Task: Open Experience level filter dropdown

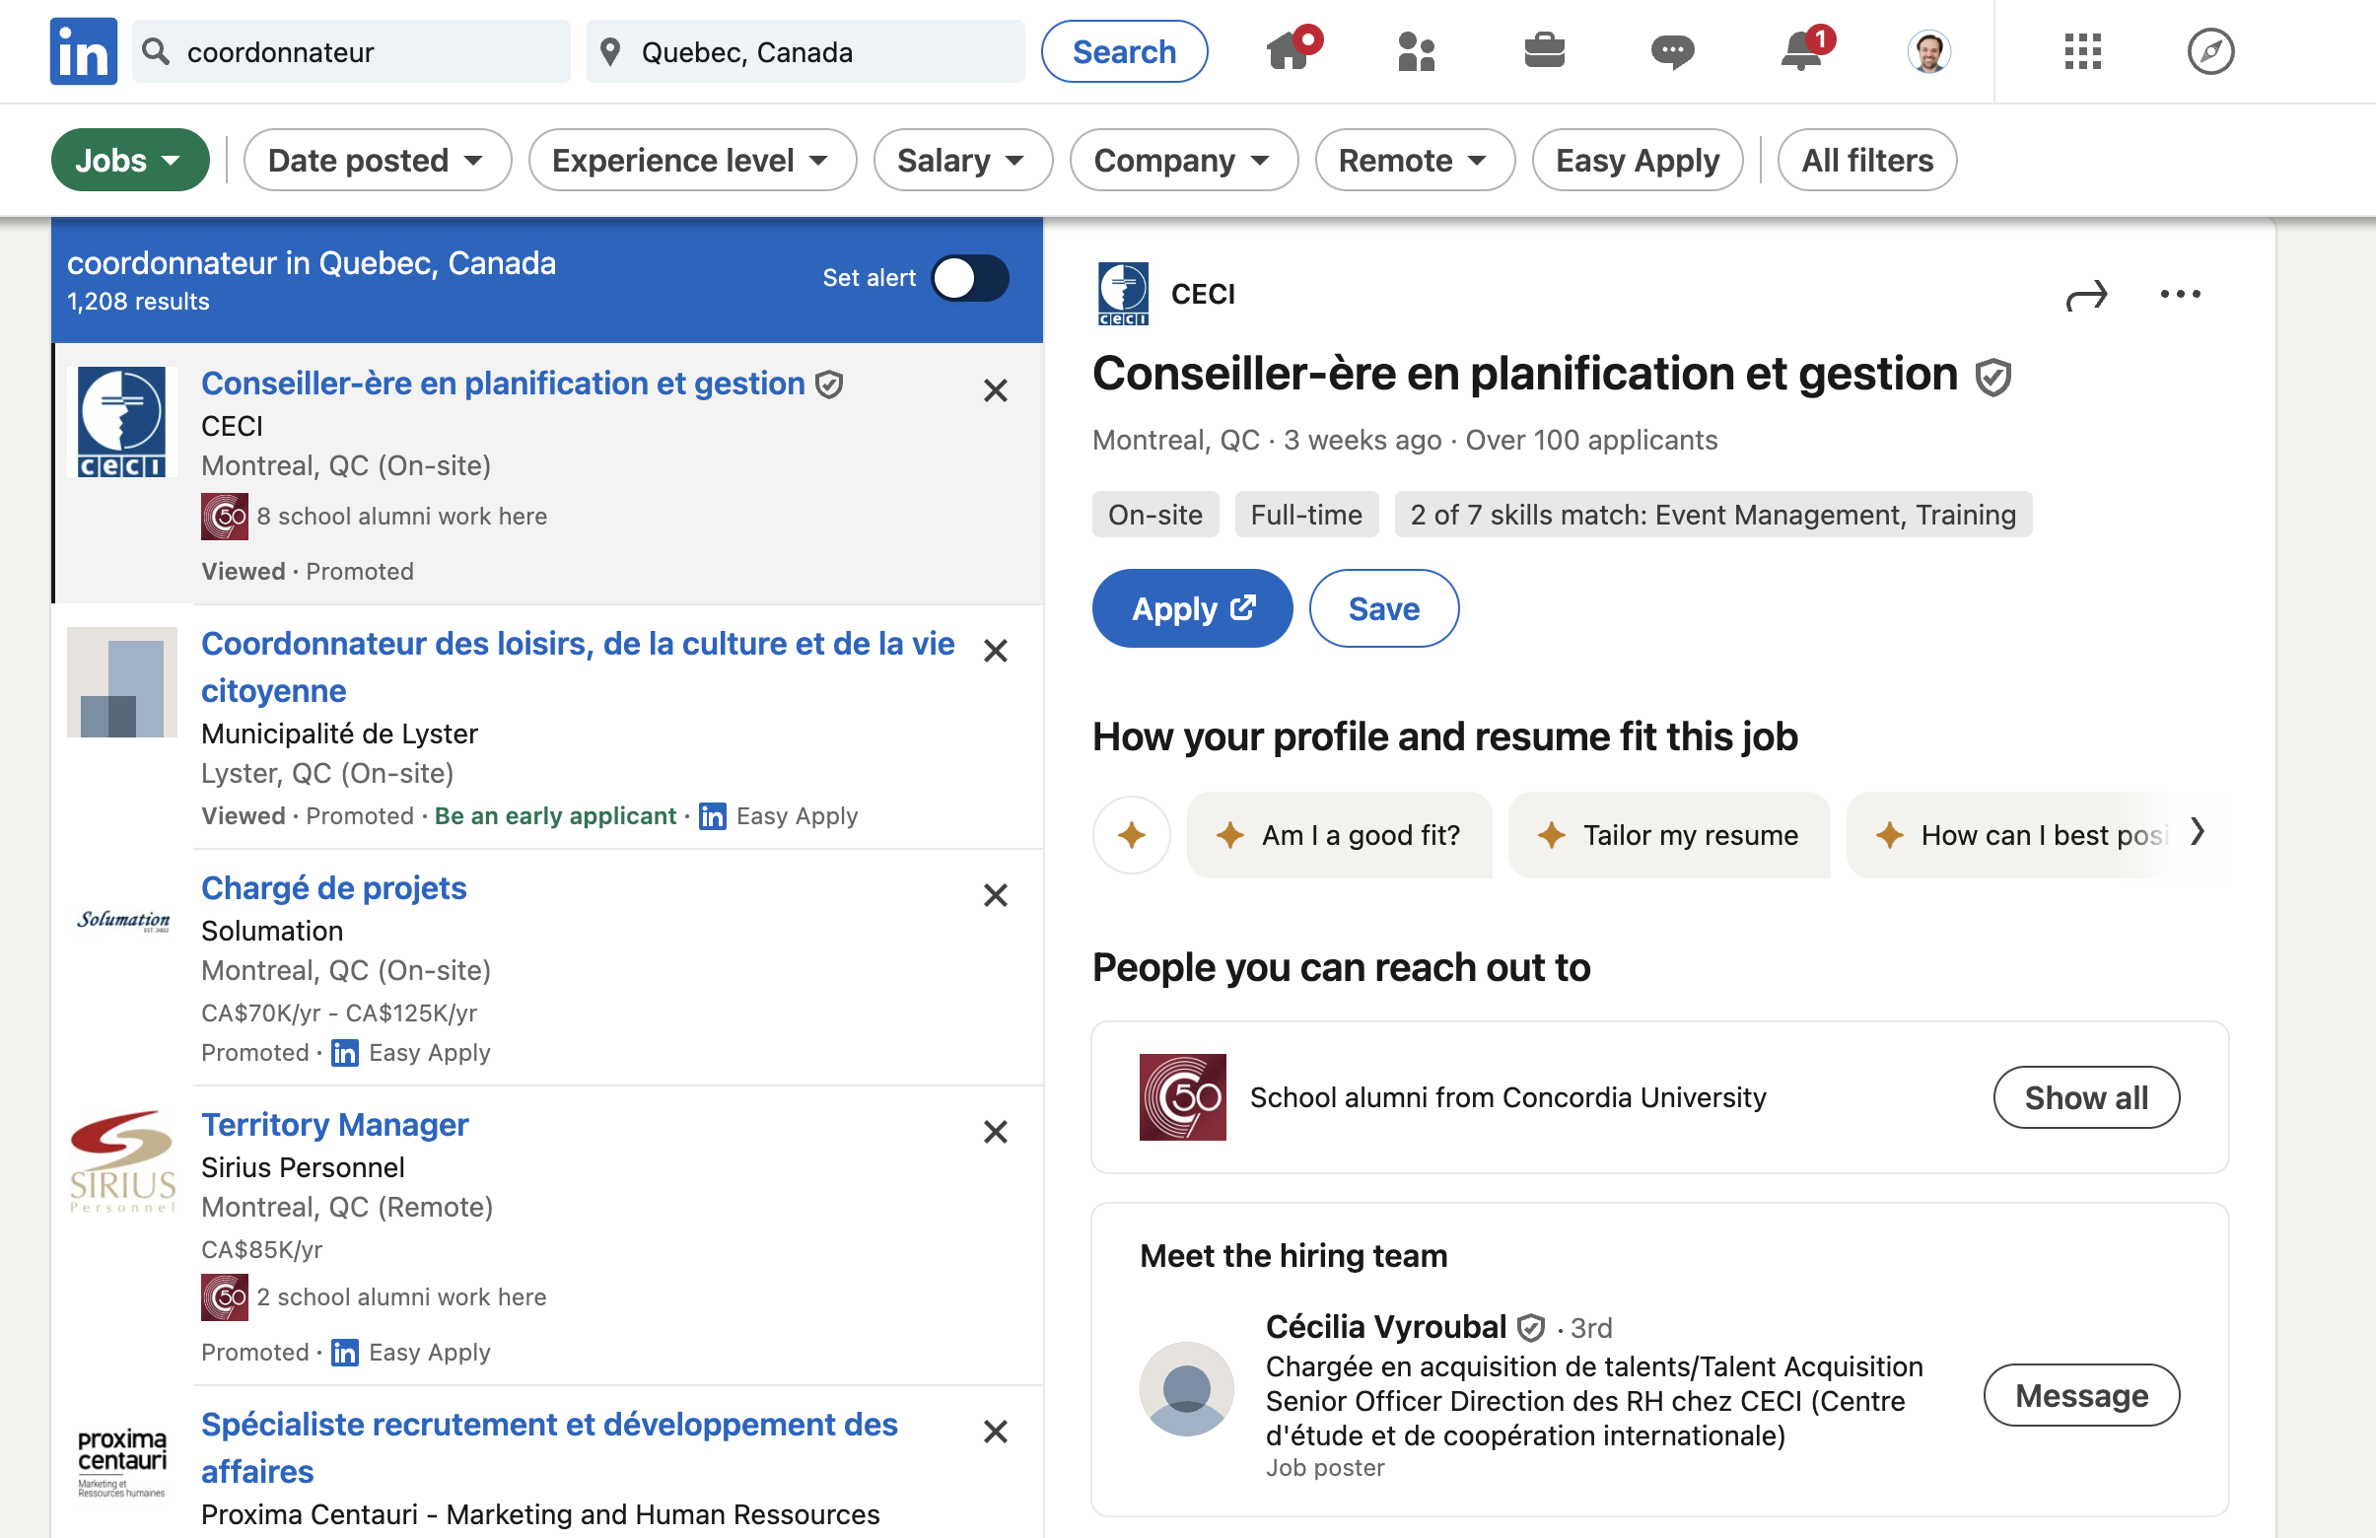Action: pyautogui.click(x=691, y=160)
